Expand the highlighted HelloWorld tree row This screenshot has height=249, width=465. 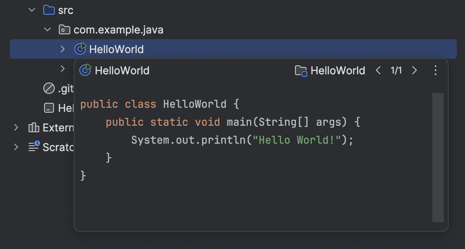[x=63, y=49]
